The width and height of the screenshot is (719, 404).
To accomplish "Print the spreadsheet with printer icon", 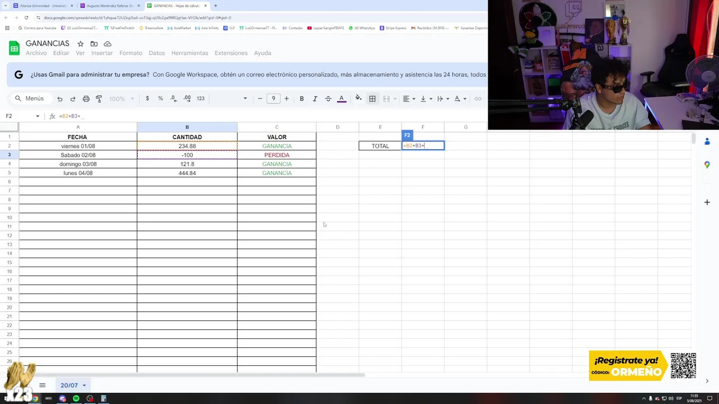I will [86, 99].
